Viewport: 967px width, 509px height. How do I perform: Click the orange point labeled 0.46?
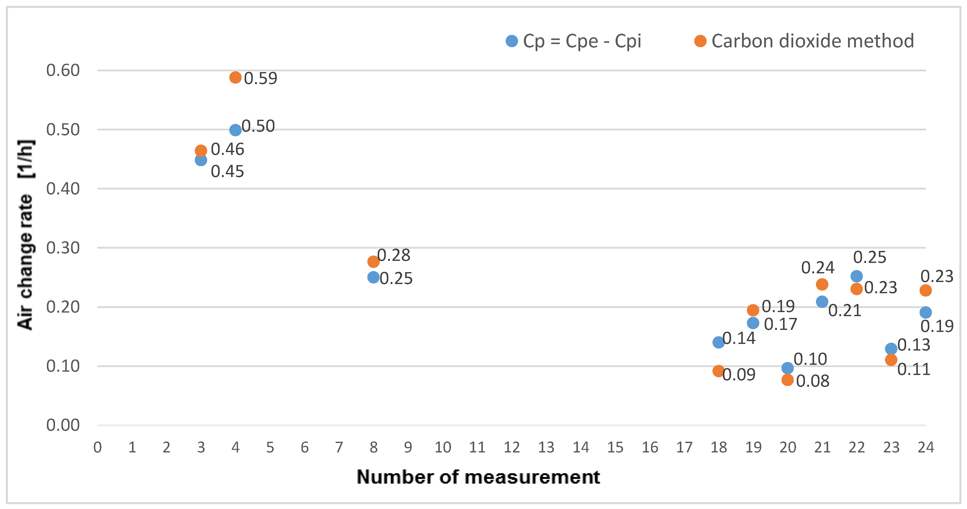(201, 151)
